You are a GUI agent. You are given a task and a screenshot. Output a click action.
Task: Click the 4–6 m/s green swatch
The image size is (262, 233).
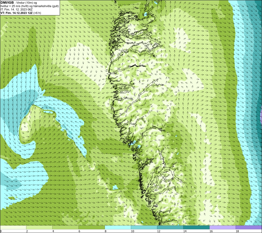tap(65, 227)
